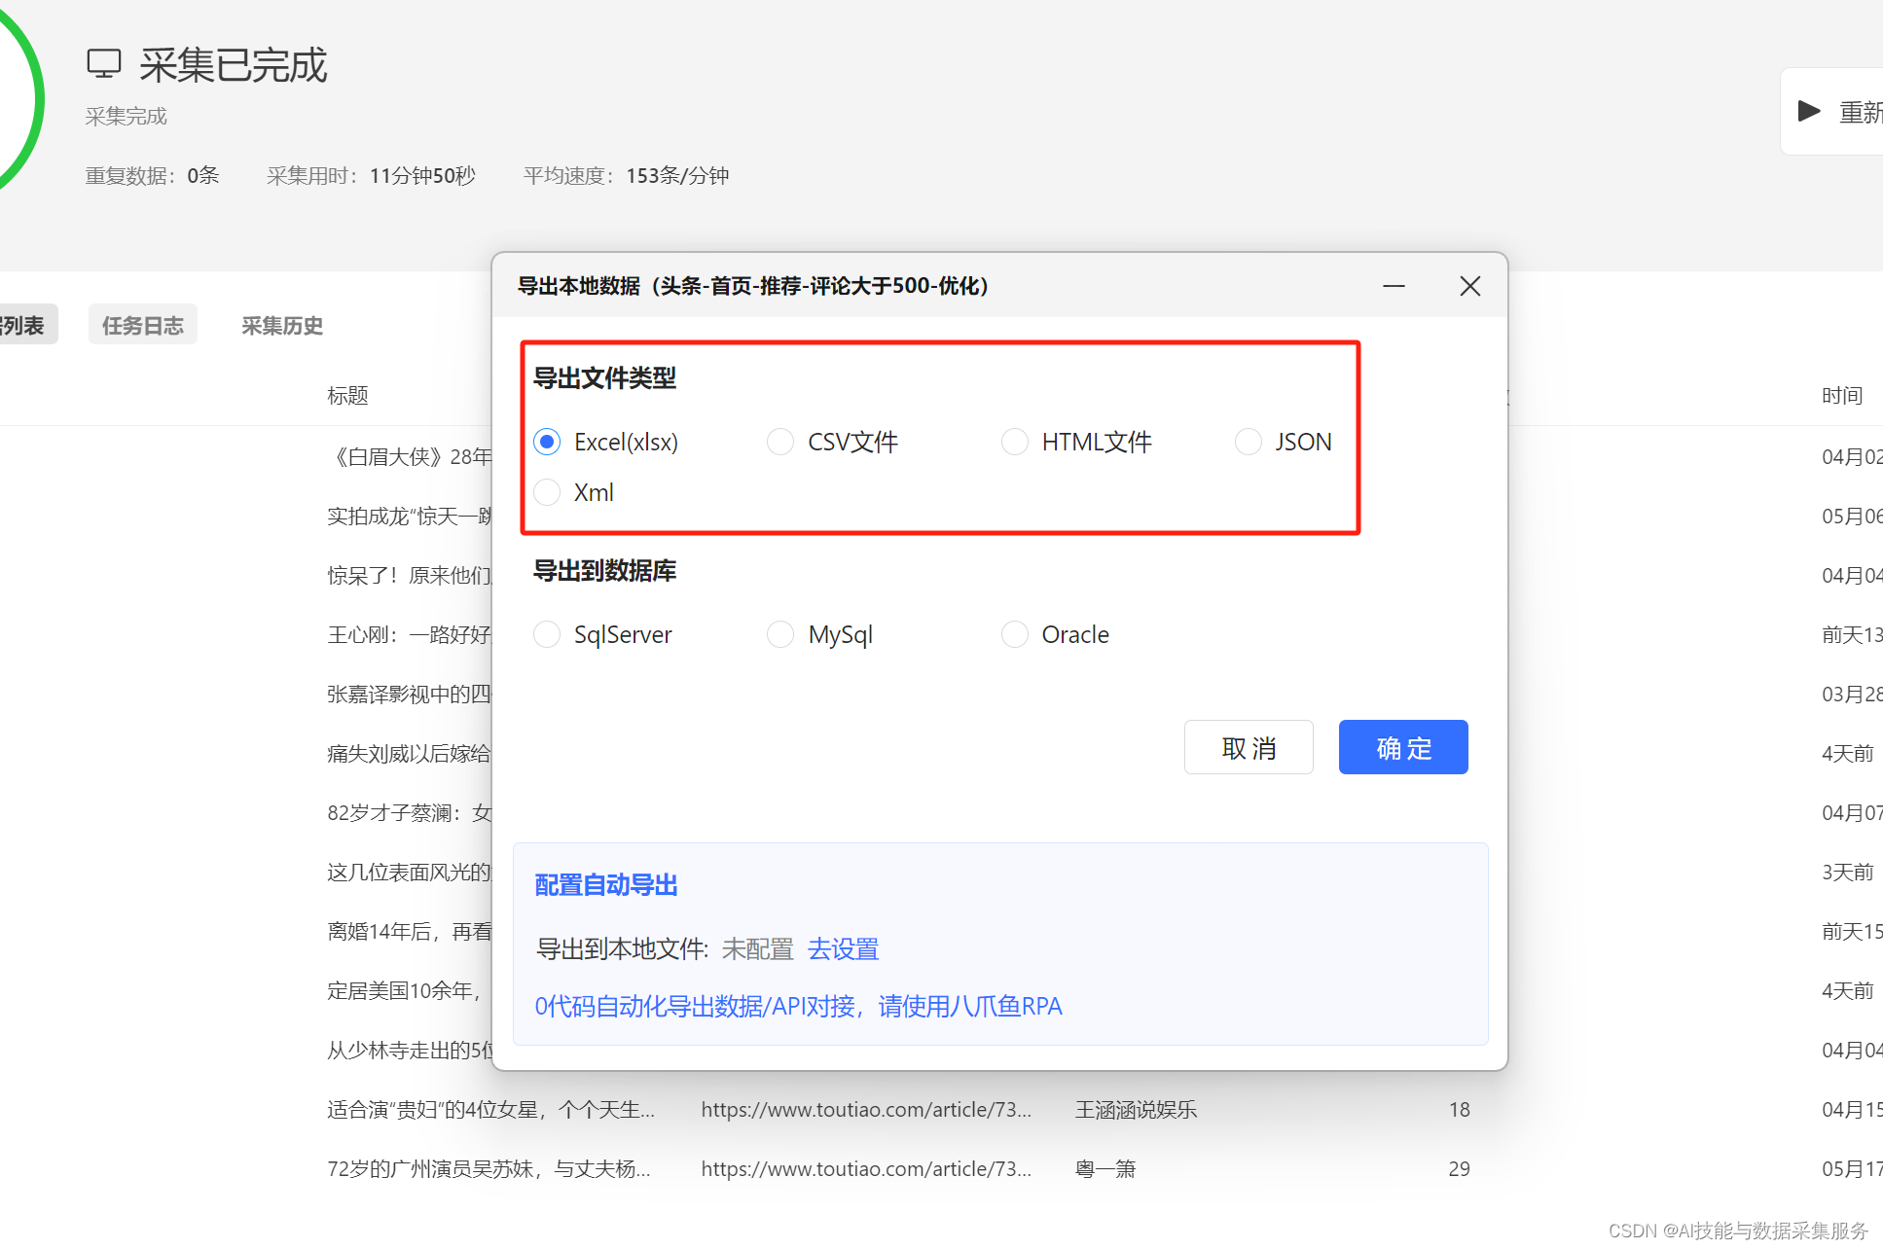1883x1249 pixels.
Task: Minimize the export dialog
Action: [x=1394, y=286]
